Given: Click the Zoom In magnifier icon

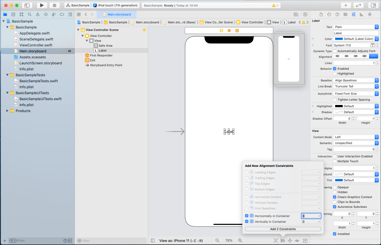Looking at the screenshot, I should click(x=240, y=241).
